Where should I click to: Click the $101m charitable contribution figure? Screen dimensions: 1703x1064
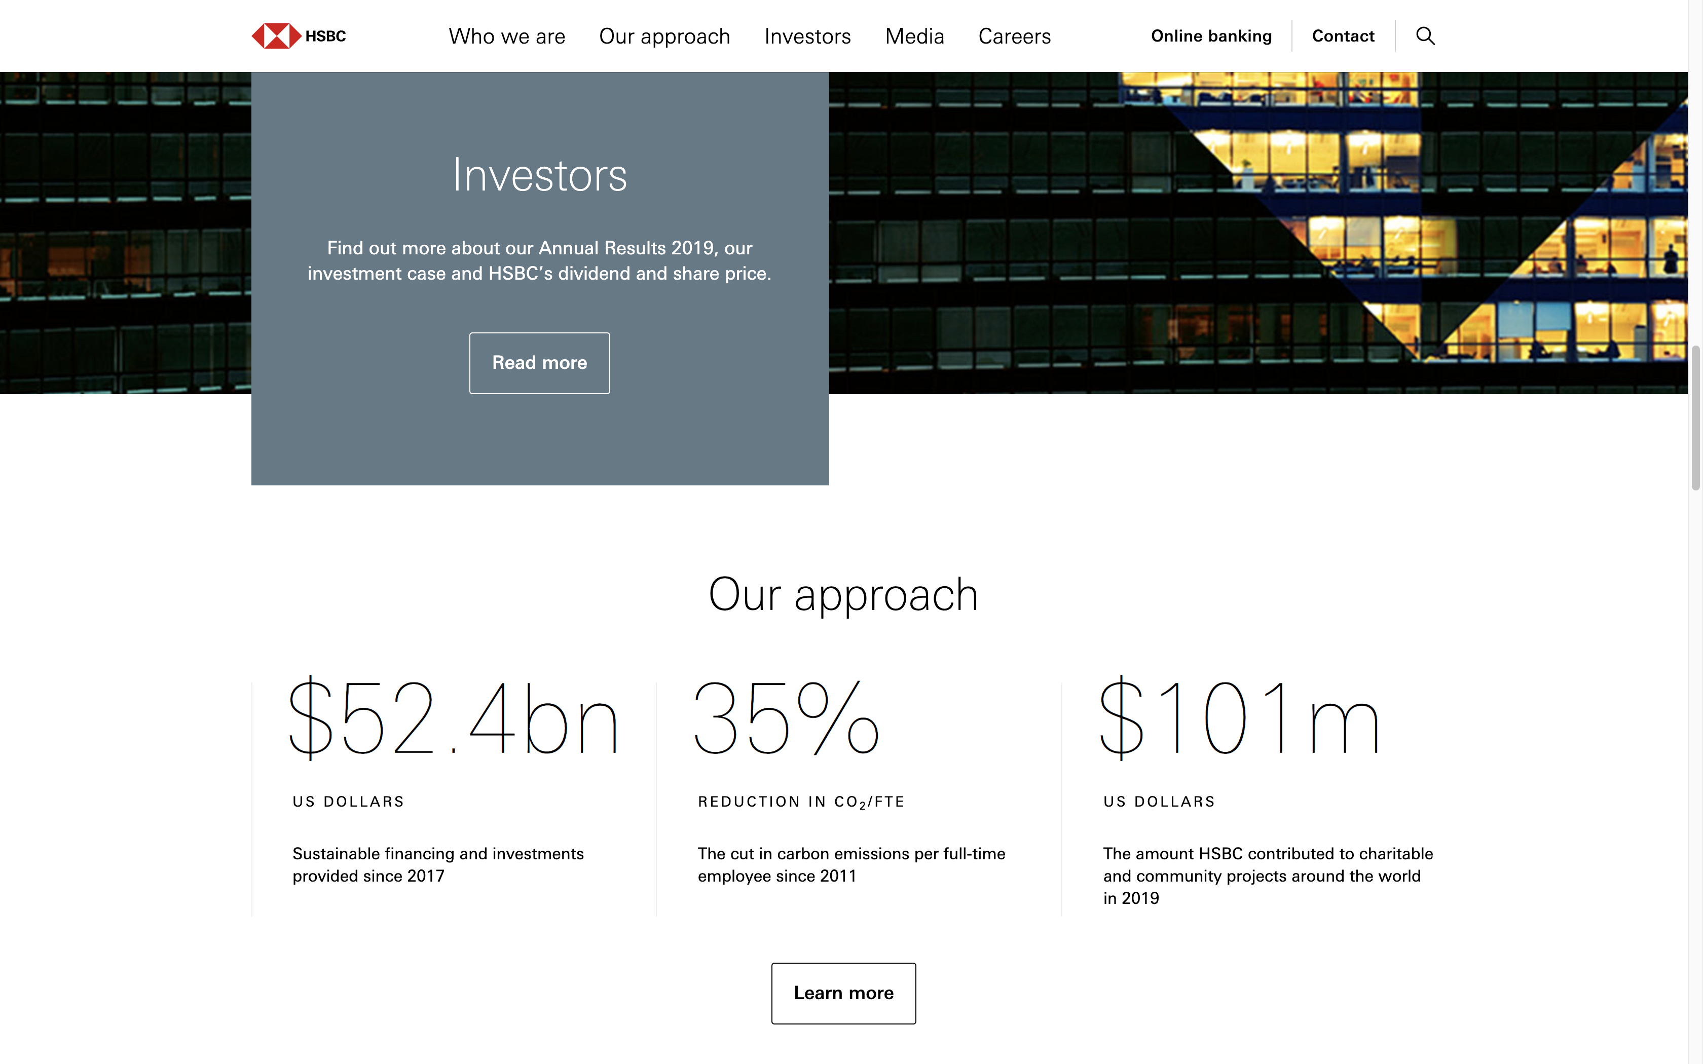(x=1239, y=718)
